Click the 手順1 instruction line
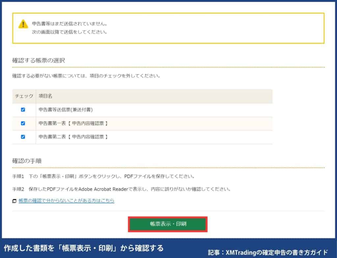 pyautogui.click(x=104, y=176)
